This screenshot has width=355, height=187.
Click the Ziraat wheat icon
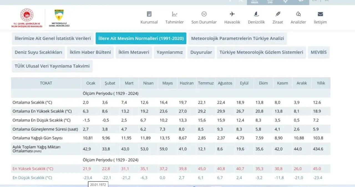[x=277, y=13]
